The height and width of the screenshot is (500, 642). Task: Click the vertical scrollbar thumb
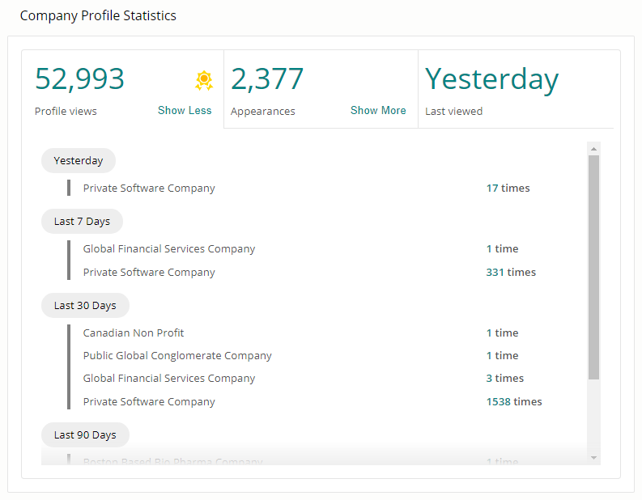coord(593,267)
